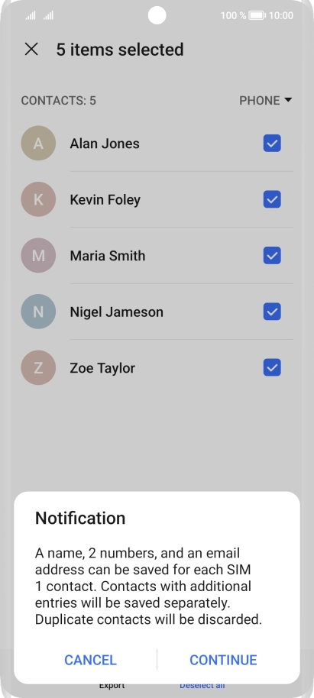This screenshot has width=314, height=698.
Task: Tap Alan Jones's avatar letter A
Action: pyautogui.click(x=38, y=144)
